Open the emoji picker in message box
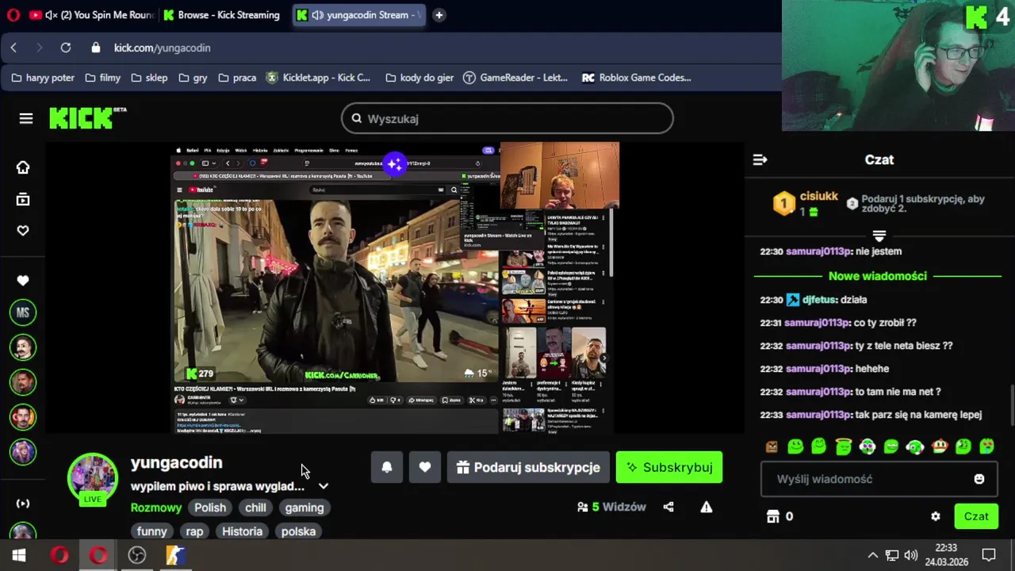 point(979,479)
